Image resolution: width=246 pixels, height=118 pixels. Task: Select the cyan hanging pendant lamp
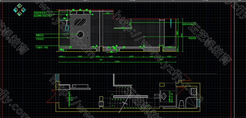[171, 23]
